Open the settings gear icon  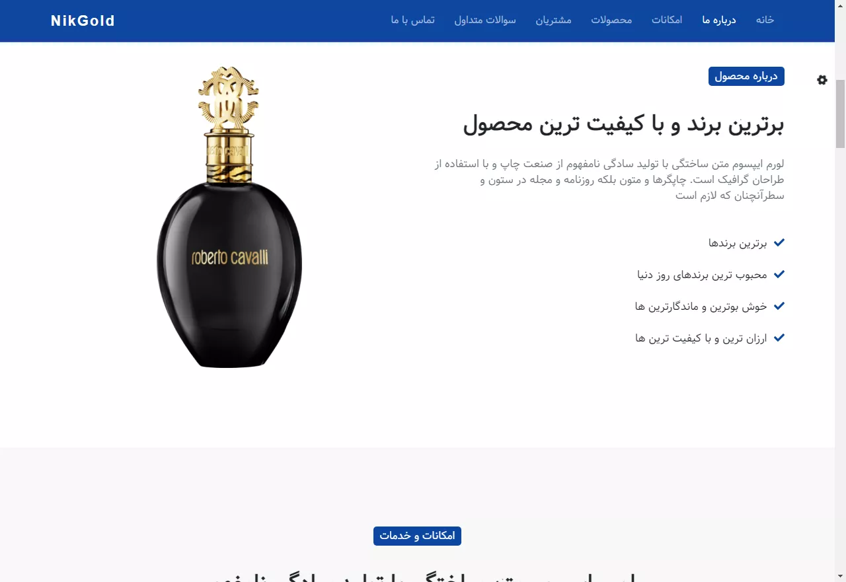[x=822, y=80]
